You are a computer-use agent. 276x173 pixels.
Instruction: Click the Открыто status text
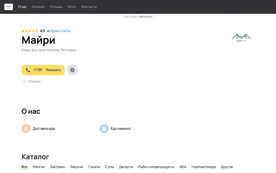click(34, 81)
